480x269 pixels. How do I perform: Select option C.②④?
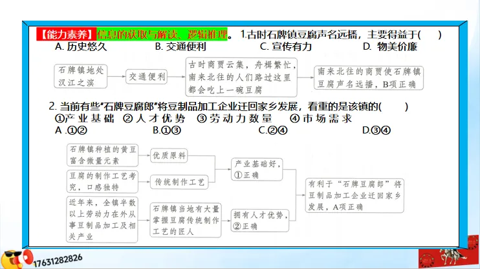coord(273,130)
